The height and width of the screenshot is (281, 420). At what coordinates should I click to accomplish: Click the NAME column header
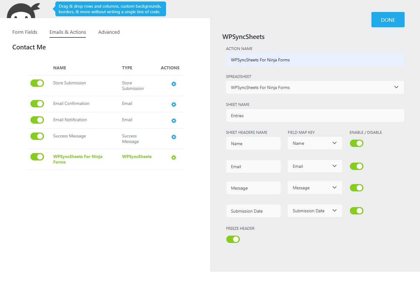pyautogui.click(x=60, y=68)
